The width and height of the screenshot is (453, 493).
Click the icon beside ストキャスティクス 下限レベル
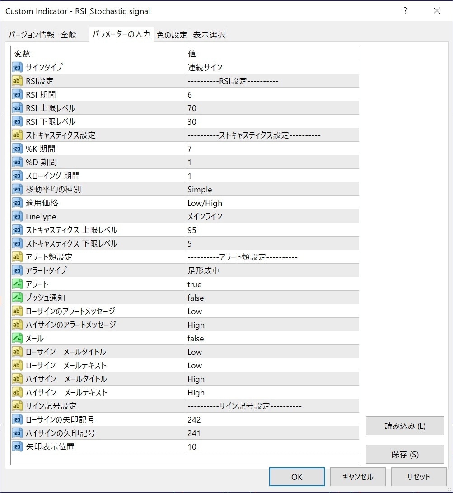point(17,243)
